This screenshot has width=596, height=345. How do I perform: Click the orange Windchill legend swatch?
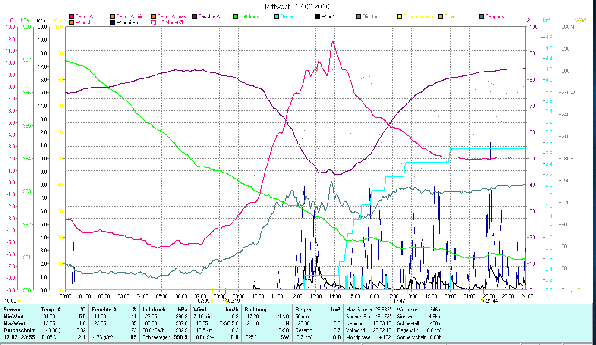pyautogui.click(x=72, y=22)
